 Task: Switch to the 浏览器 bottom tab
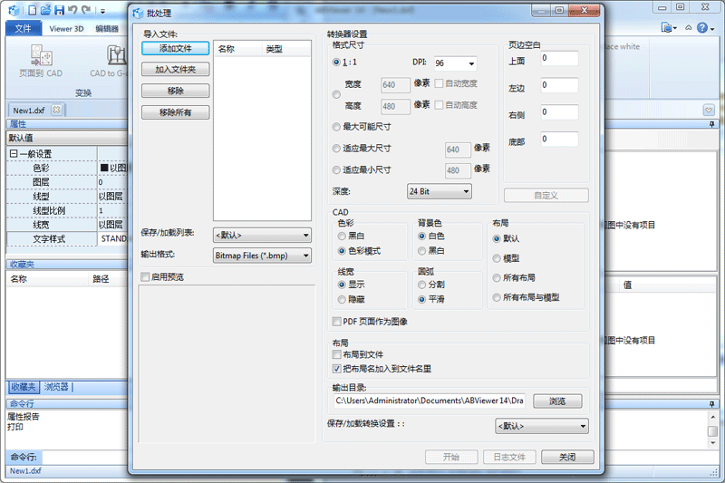click(x=56, y=387)
